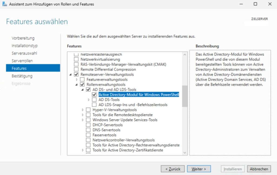The height and width of the screenshot is (175, 277).
Task: Check Tools für Active Directory-Zertifikatdienste checkbox
Action: [88, 150]
